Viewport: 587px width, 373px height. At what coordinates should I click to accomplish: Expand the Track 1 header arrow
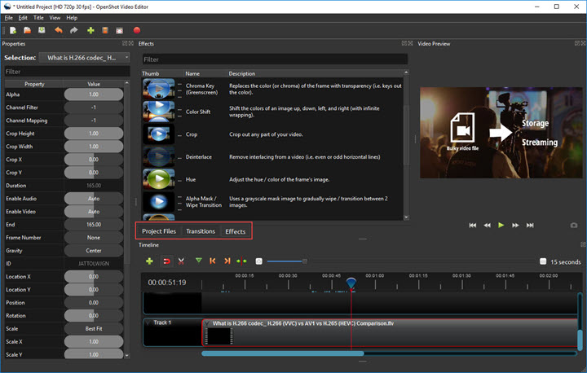148,323
